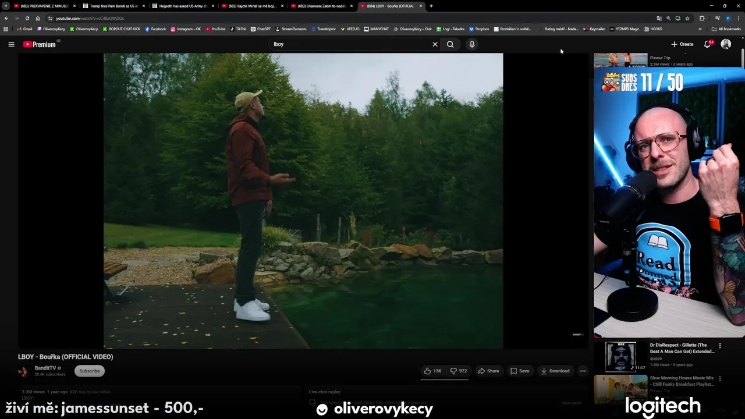Open options for Slow Morning House Music Mix

point(720,378)
